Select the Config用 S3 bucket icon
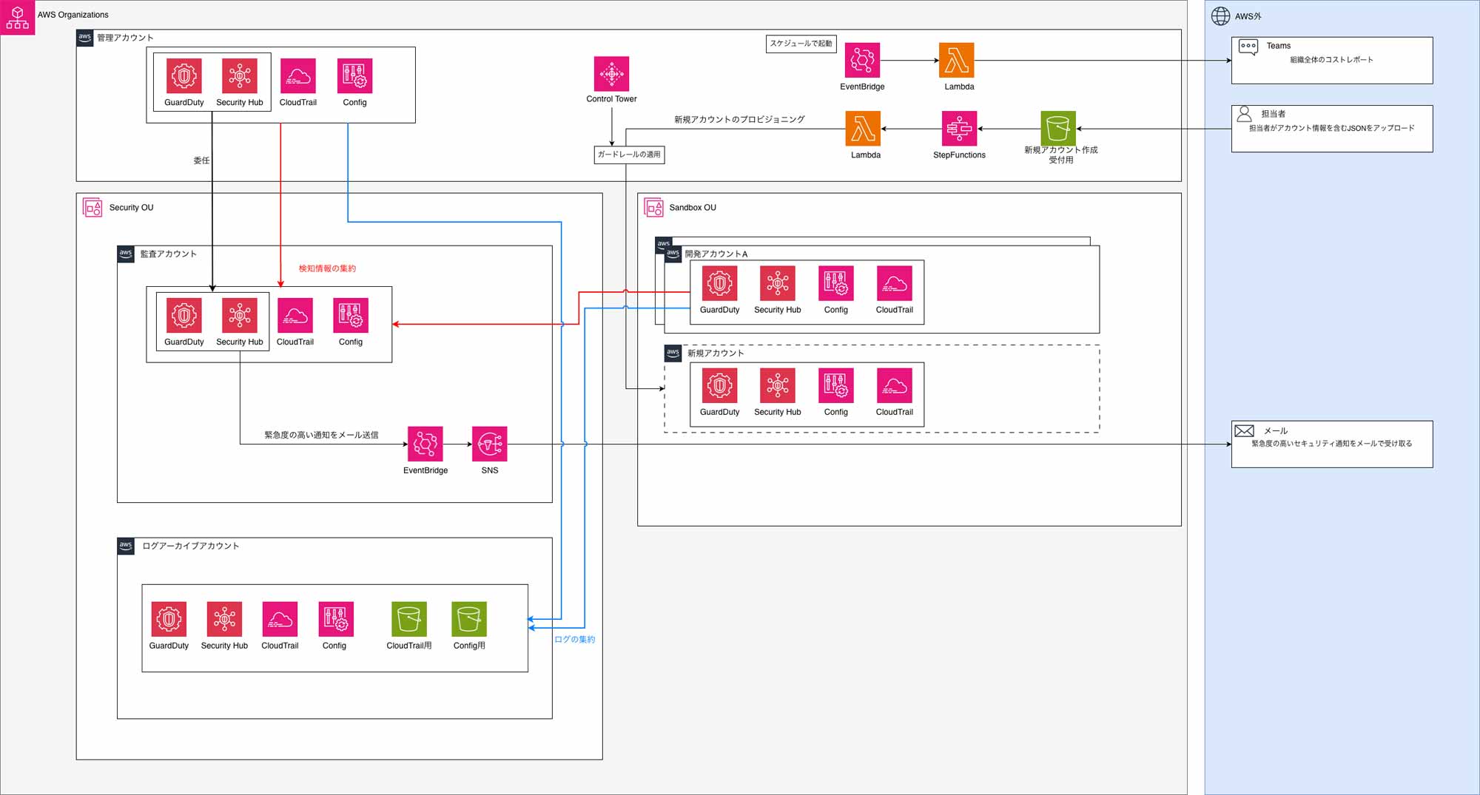 tap(469, 619)
